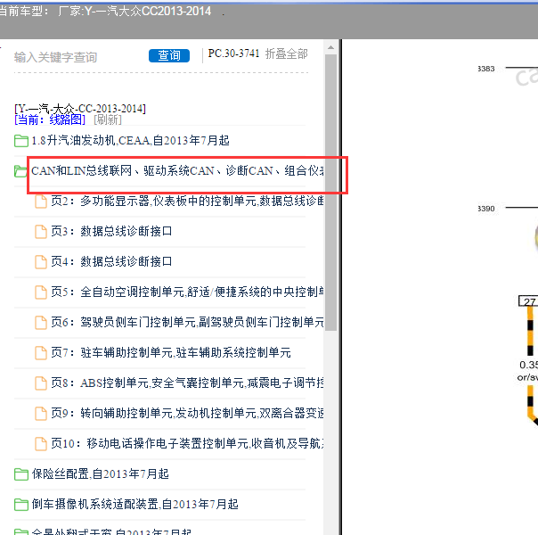Click 折叠全部 to collapse all folders
This screenshot has height=535, width=538.
(287, 53)
